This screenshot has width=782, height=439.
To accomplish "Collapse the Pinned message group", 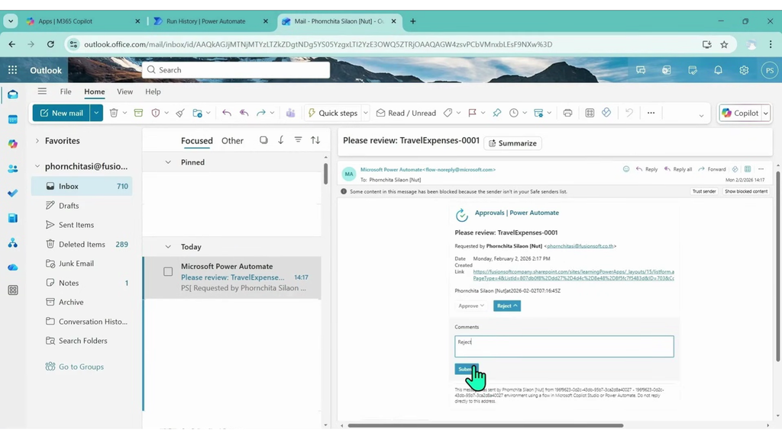I will 168,162.
